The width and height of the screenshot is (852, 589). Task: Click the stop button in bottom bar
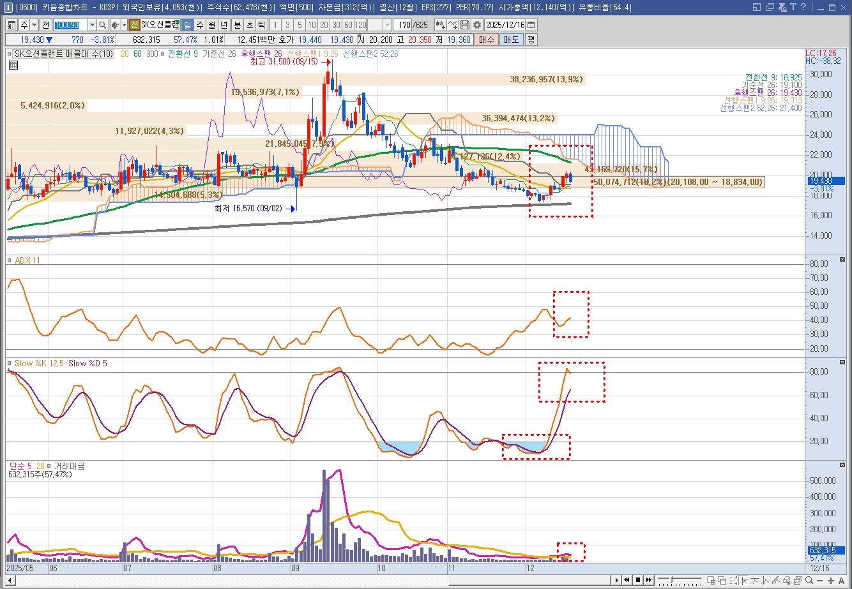coord(638,580)
